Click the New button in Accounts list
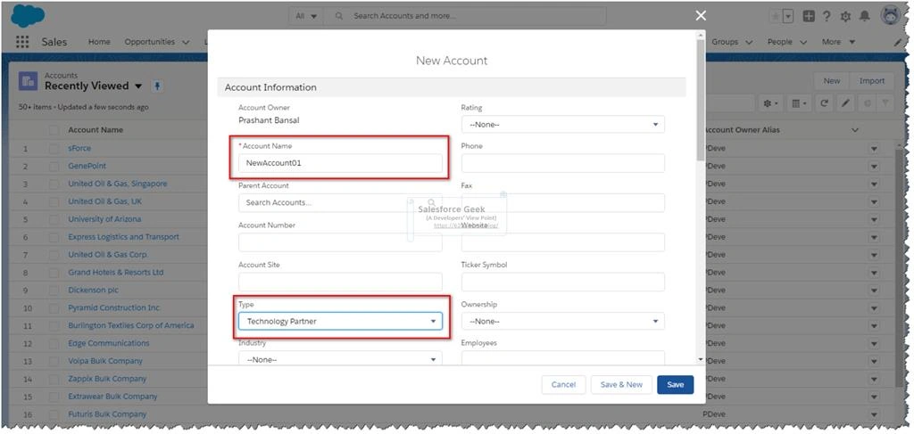 pos(832,81)
